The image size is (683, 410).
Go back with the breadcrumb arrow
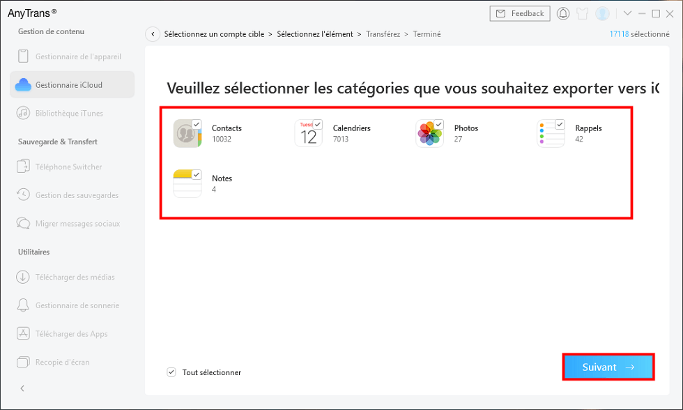point(152,34)
